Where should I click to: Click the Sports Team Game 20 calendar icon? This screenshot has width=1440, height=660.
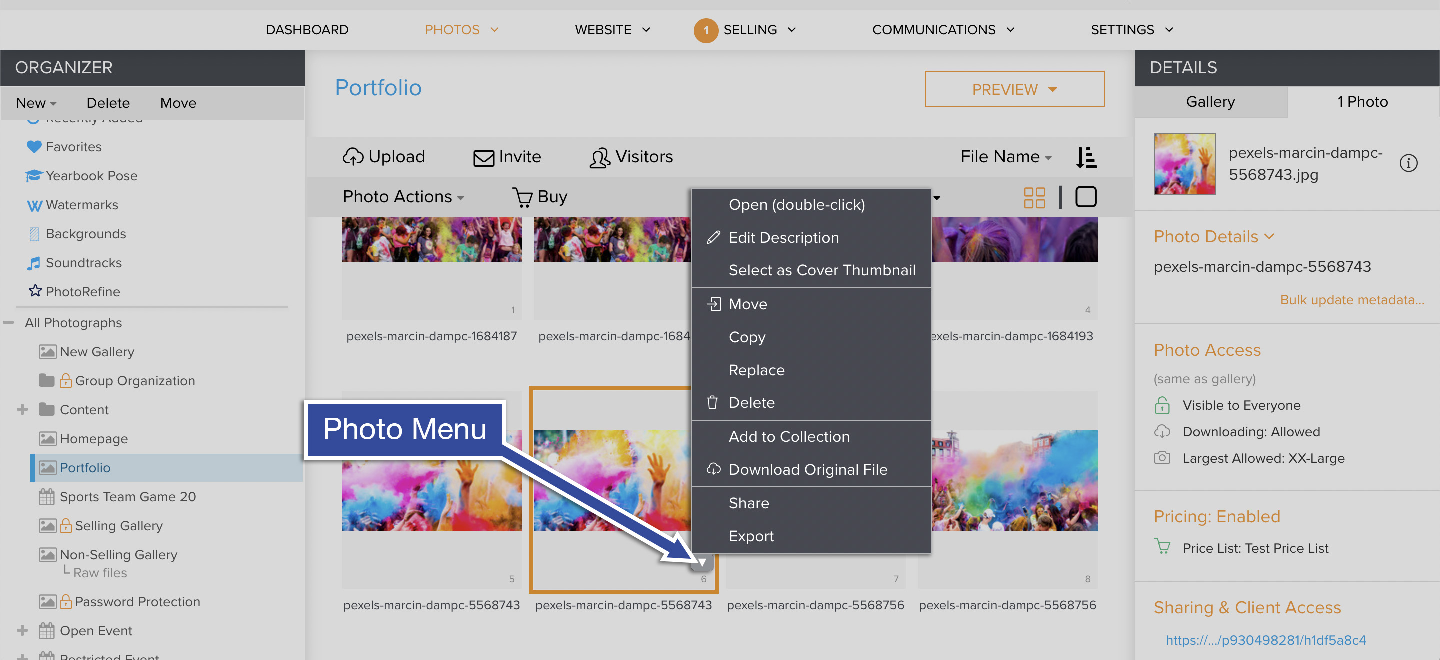tap(47, 497)
